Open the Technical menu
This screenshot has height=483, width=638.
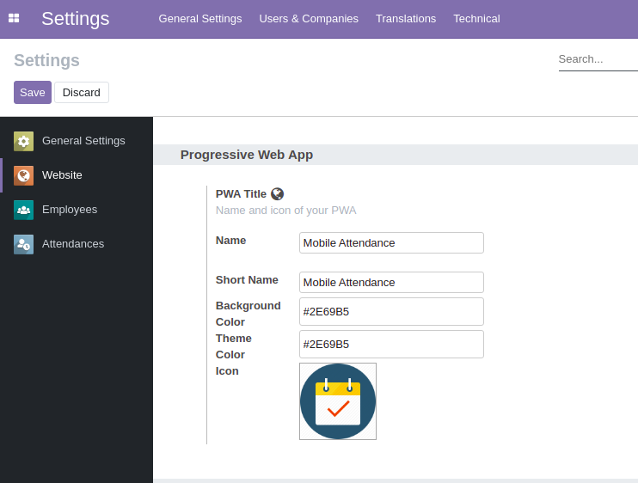pyautogui.click(x=476, y=19)
